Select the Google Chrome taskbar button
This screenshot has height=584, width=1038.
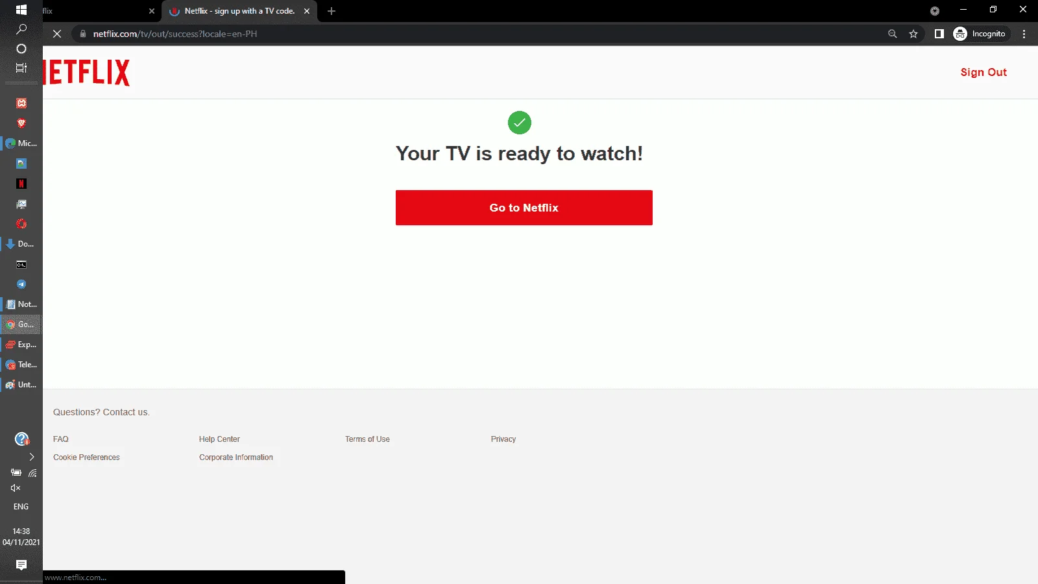point(21,324)
